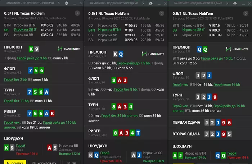The image size is (252, 164).
Task: Open settings gear in the PokerBROS hand window
Action: [235, 3]
